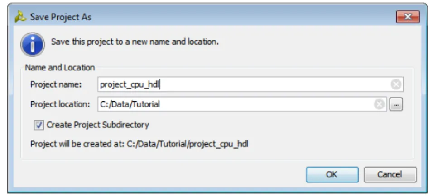Click the Save Project As title text
This screenshot has width=428, height=196.
(x=61, y=18)
